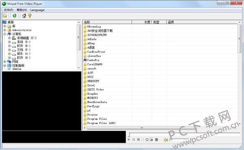Select the Program Files folder
The image size is (244, 150).
[x=97, y=119]
